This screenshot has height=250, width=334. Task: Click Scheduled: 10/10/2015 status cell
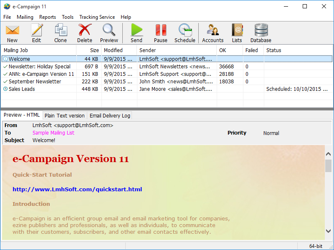tap(297, 89)
